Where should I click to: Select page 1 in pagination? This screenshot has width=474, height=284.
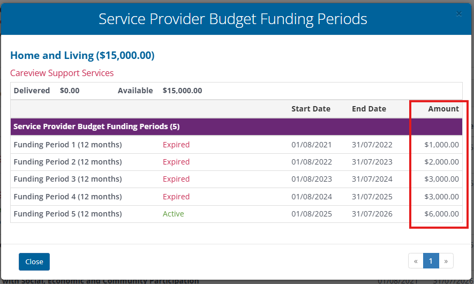click(x=431, y=261)
